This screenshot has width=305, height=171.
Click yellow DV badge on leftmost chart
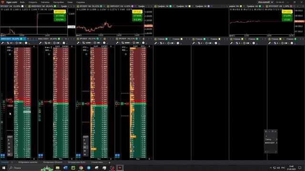tap(60, 12)
